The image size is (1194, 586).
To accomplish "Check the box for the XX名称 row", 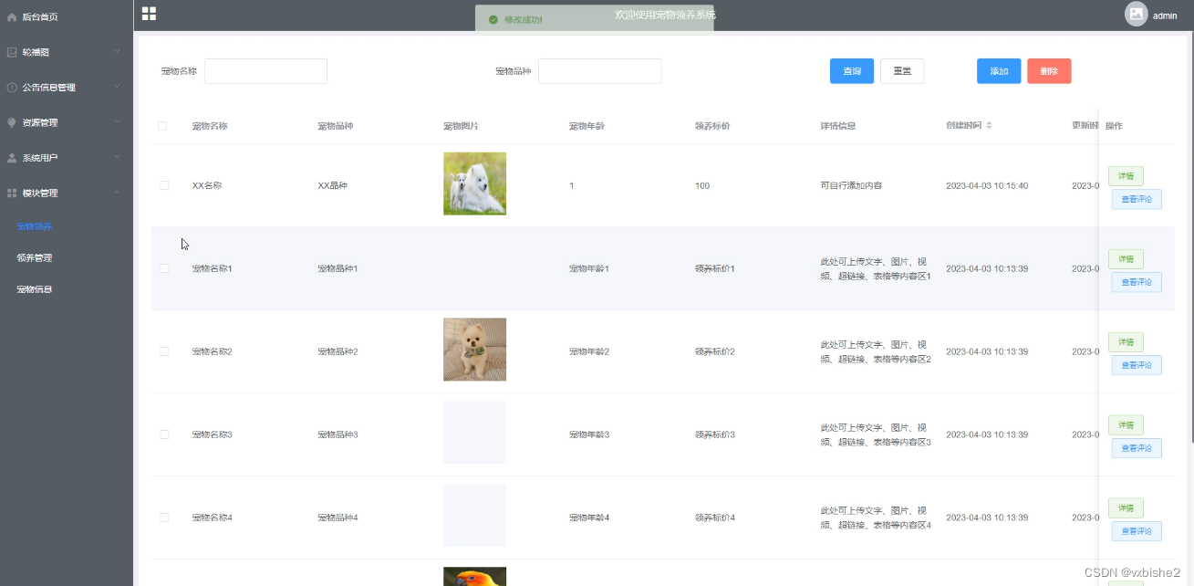I will tap(164, 185).
